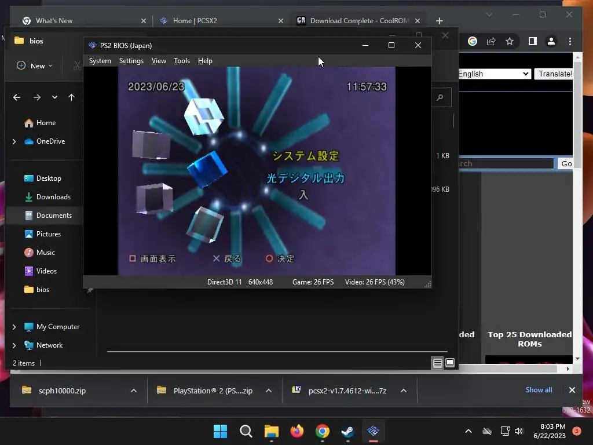This screenshot has width=593, height=445.
Task: Switch Explorer to large thumbnails view
Action: [450, 363]
